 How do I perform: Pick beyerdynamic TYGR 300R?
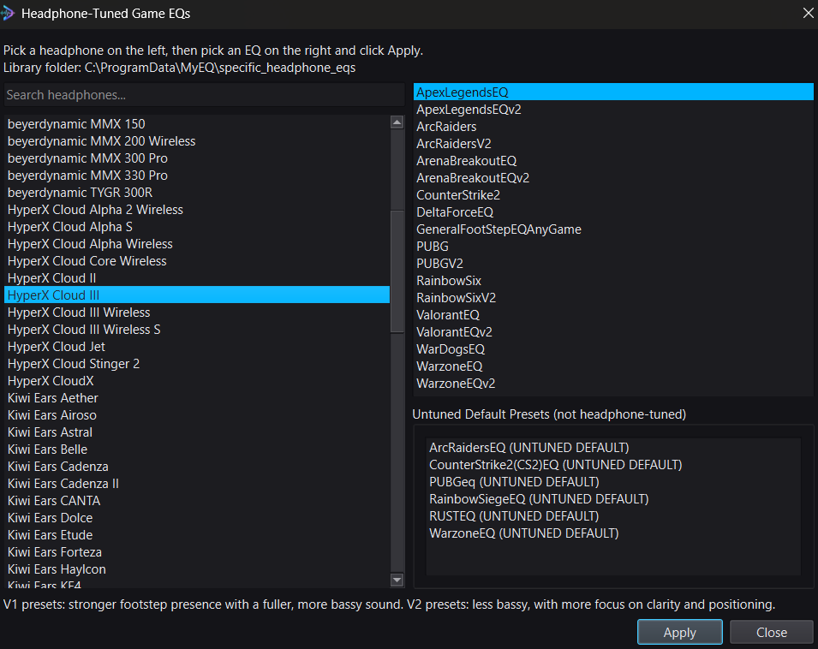pos(197,193)
